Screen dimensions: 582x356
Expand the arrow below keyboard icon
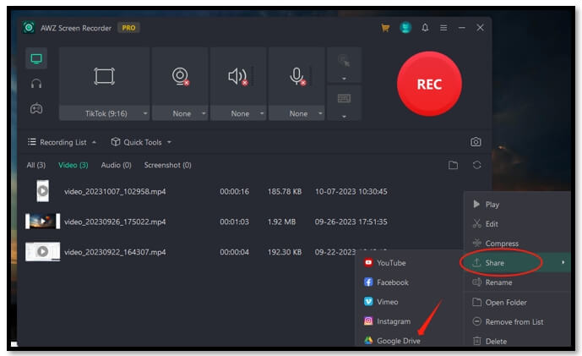[344, 117]
